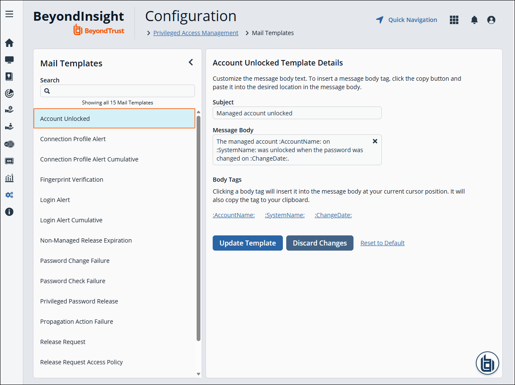The image size is (515, 385).
Task: Insert the :ChangeDate: body tag
Action: pyautogui.click(x=333, y=215)
